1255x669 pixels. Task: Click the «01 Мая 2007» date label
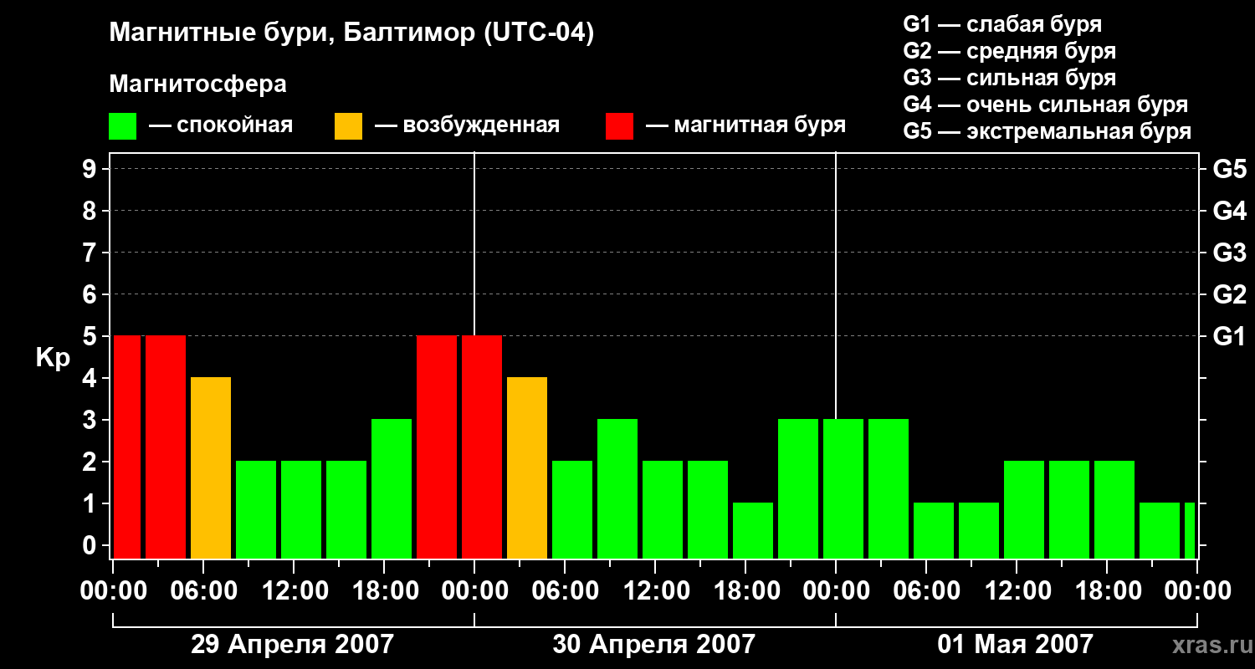tap(1015, 644)
